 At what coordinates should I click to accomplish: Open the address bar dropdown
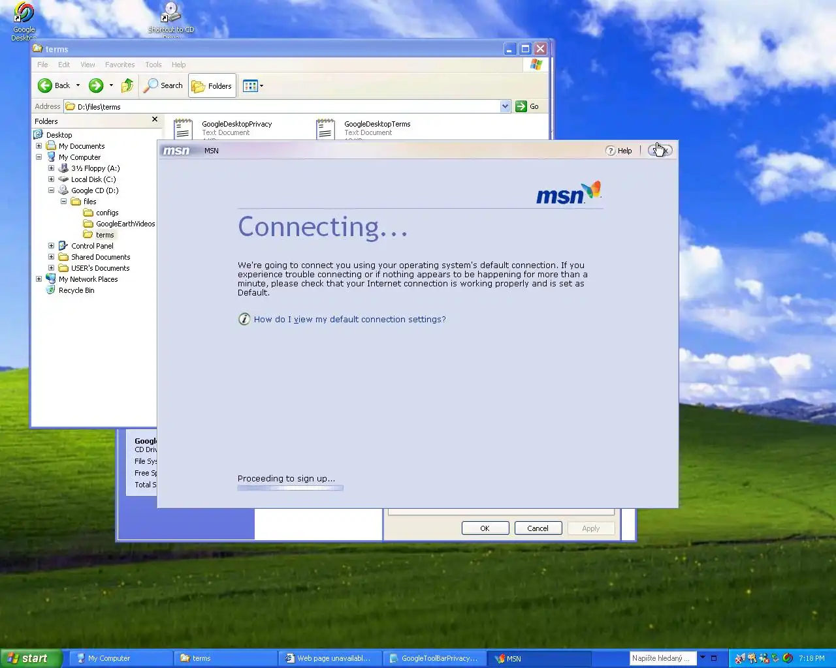pyautogui.click(x=505, y=106)
